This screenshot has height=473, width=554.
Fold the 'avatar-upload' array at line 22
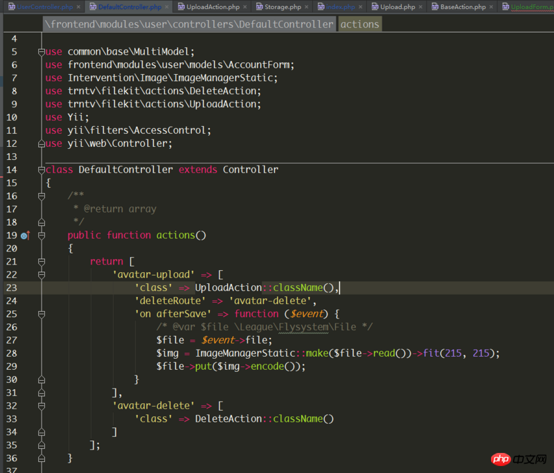pos(41,275)
